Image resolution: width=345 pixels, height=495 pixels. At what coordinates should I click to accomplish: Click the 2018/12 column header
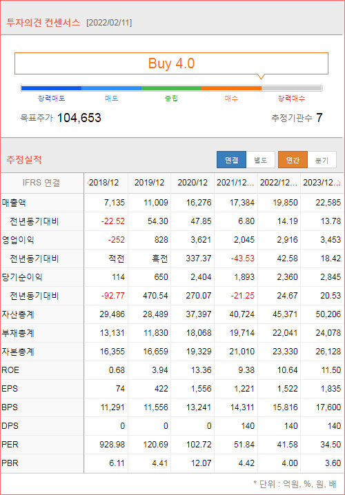104,183
